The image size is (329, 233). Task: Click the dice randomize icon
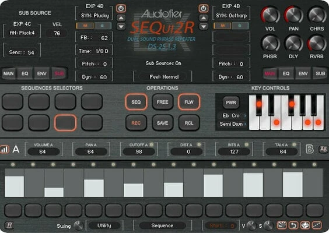pyautogui.click(x=305, y=225)
